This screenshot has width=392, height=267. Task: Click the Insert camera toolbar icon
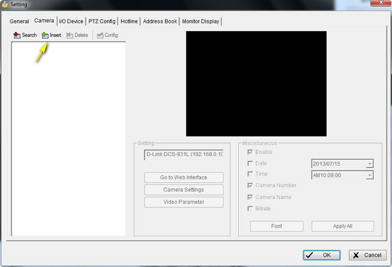coord(45,36)
